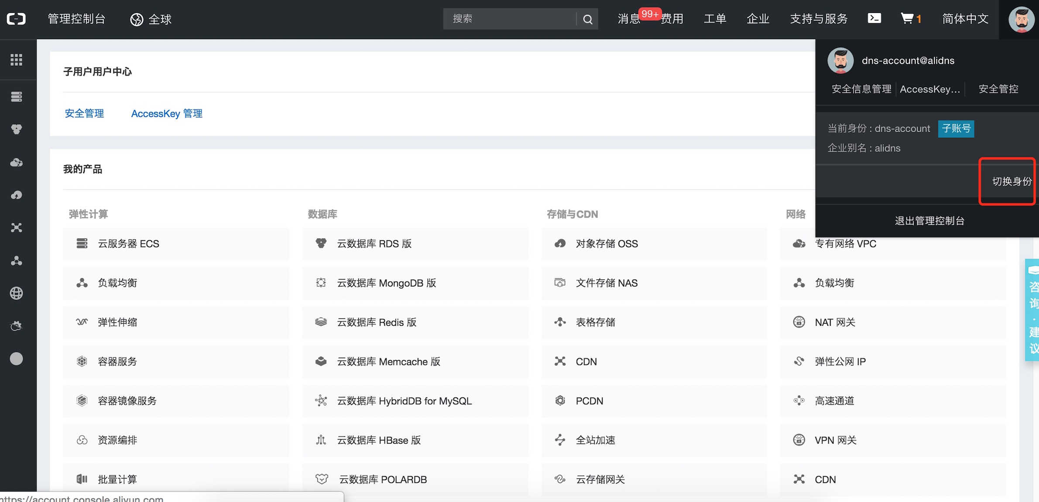Open OSS storage icon in sidebar
Image resolution: width=1039 pixels, height=502 pixels.
17,195
